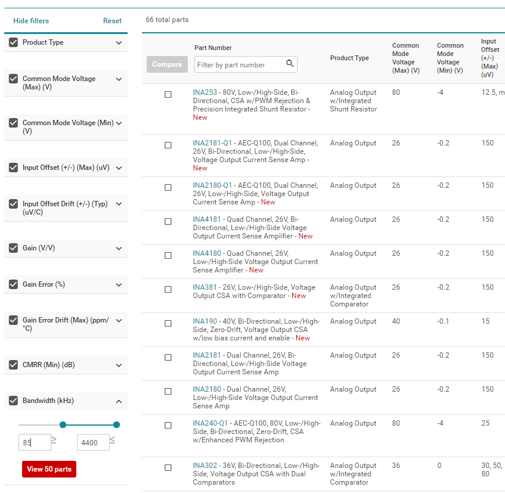Click the Compare button
Screen dimensions: 505x493
tap(167, 64)
